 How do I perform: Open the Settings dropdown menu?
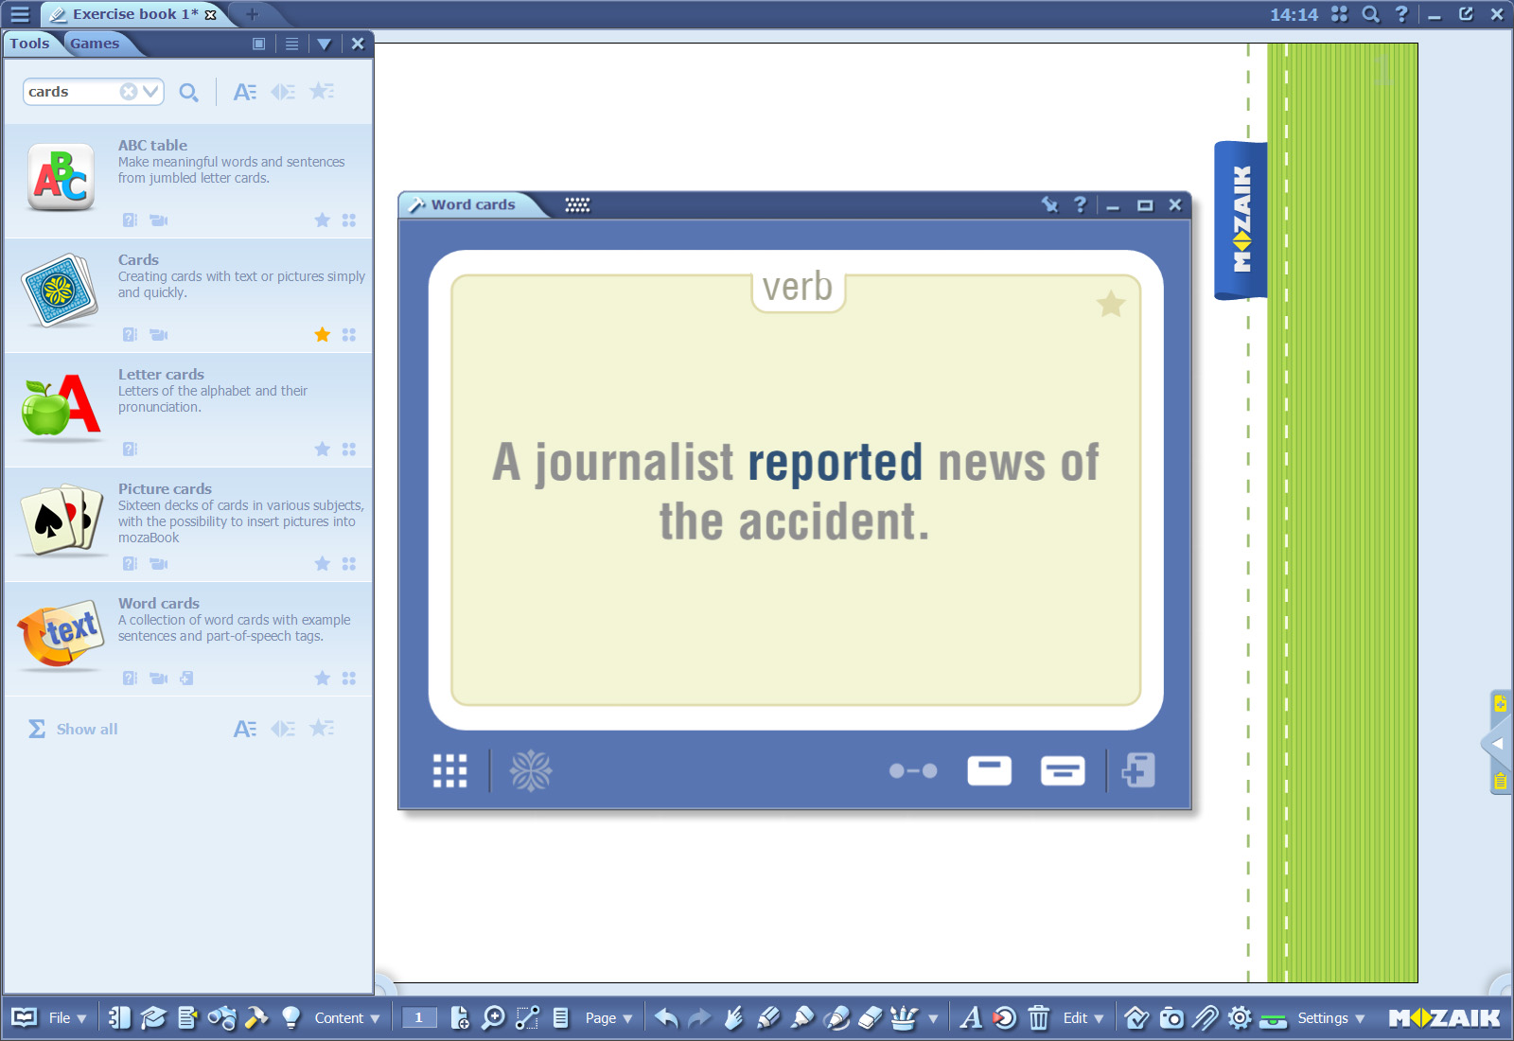tap(1330, 1018)
